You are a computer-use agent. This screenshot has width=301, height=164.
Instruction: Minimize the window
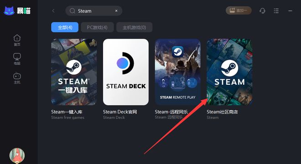290,11
